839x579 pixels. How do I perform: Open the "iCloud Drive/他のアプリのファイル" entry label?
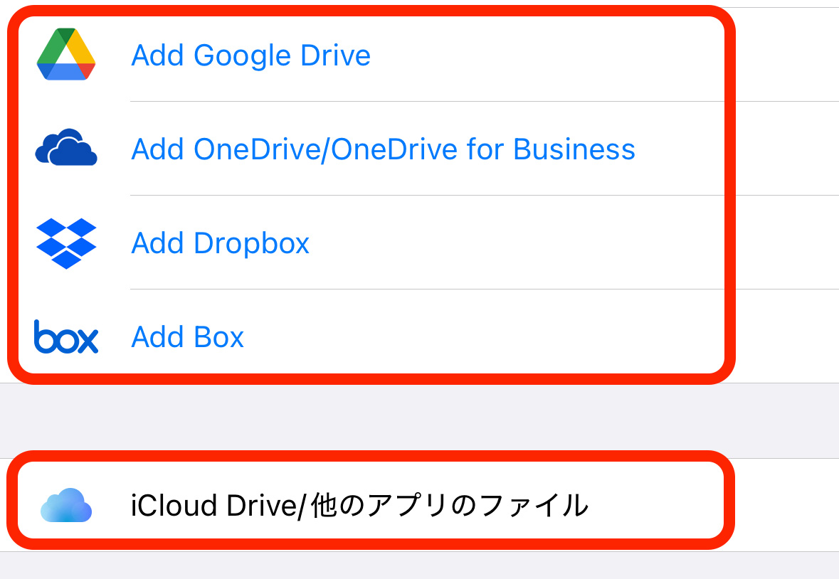[359, 506]
